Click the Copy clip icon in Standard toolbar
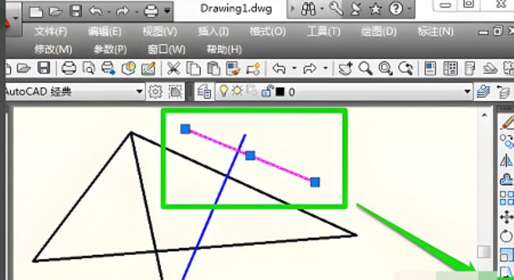Viewport: 514px width, 280px height. point(193,69)
